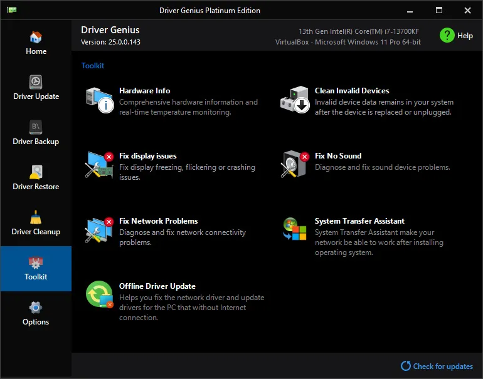Click the Invalid device data remains description

[x=384, y=107]
